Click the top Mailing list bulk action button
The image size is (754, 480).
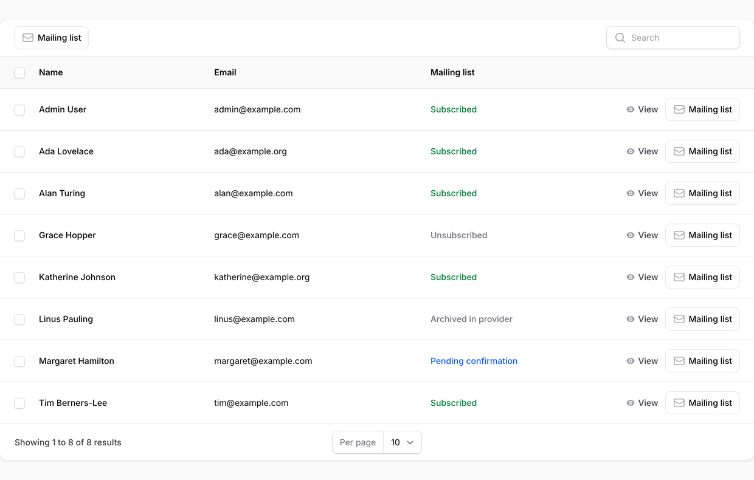pos(52,38)
